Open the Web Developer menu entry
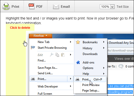This screenshot has width=134, height=96. point(48,86)
